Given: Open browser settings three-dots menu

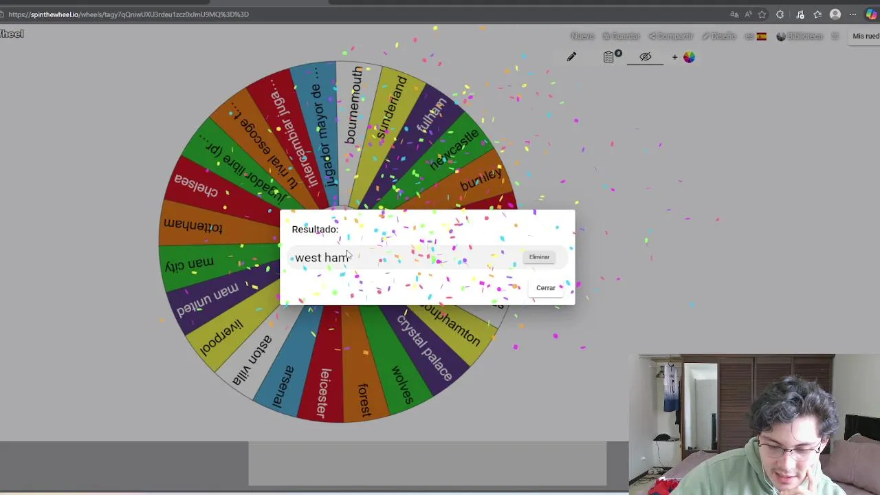Looking at the screenshot, I should click(x=853, y=14).
